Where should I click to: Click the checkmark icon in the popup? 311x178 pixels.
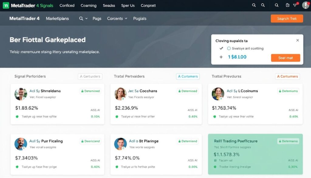click(221, 48)
